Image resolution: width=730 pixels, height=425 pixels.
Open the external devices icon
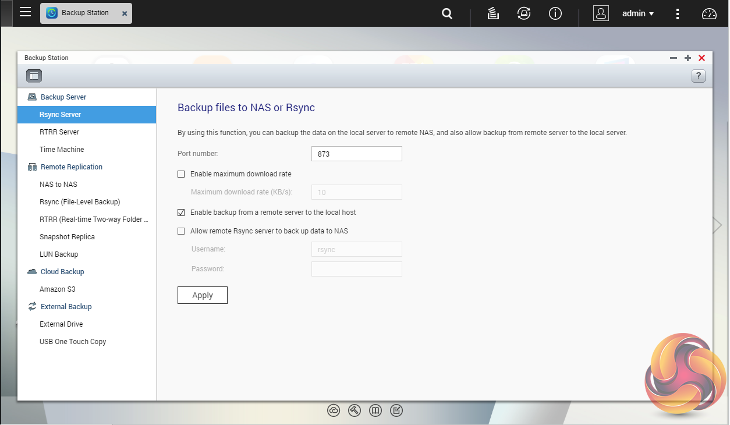point(524,13)
